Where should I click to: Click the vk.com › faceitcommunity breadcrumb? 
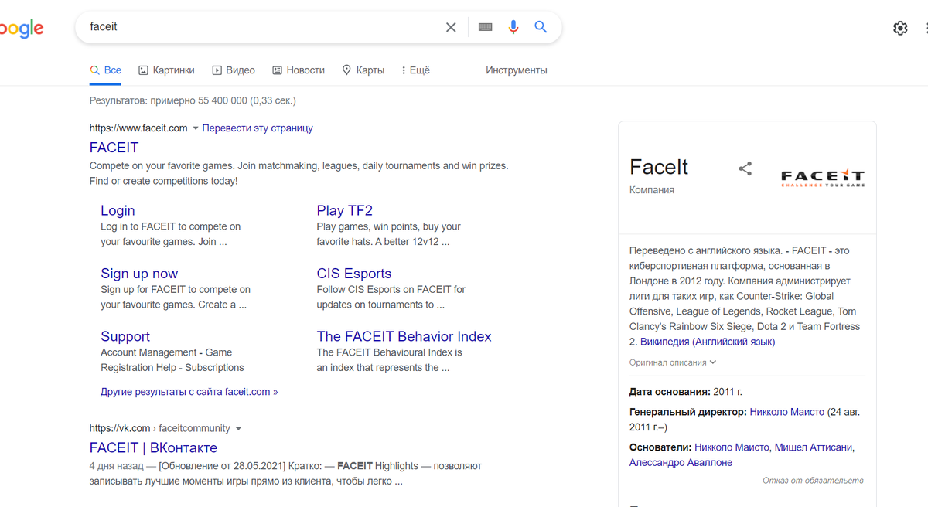coord(160,428)
